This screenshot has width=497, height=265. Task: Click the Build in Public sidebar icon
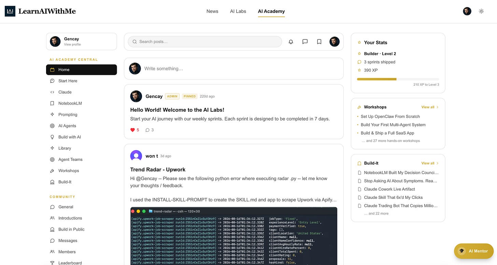click(52, 229)
